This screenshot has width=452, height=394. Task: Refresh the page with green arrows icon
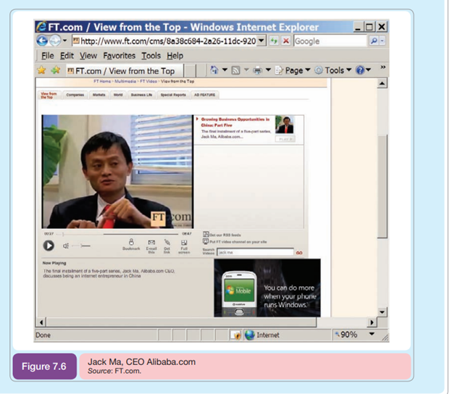click(x=274, y=41)
